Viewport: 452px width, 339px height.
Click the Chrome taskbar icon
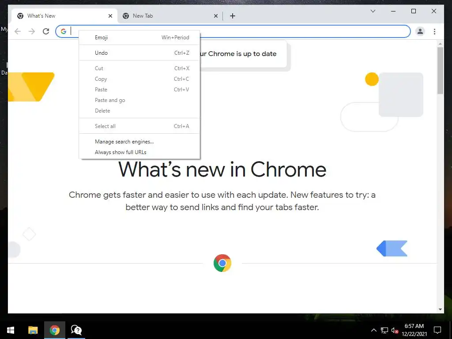coord(54,330)
